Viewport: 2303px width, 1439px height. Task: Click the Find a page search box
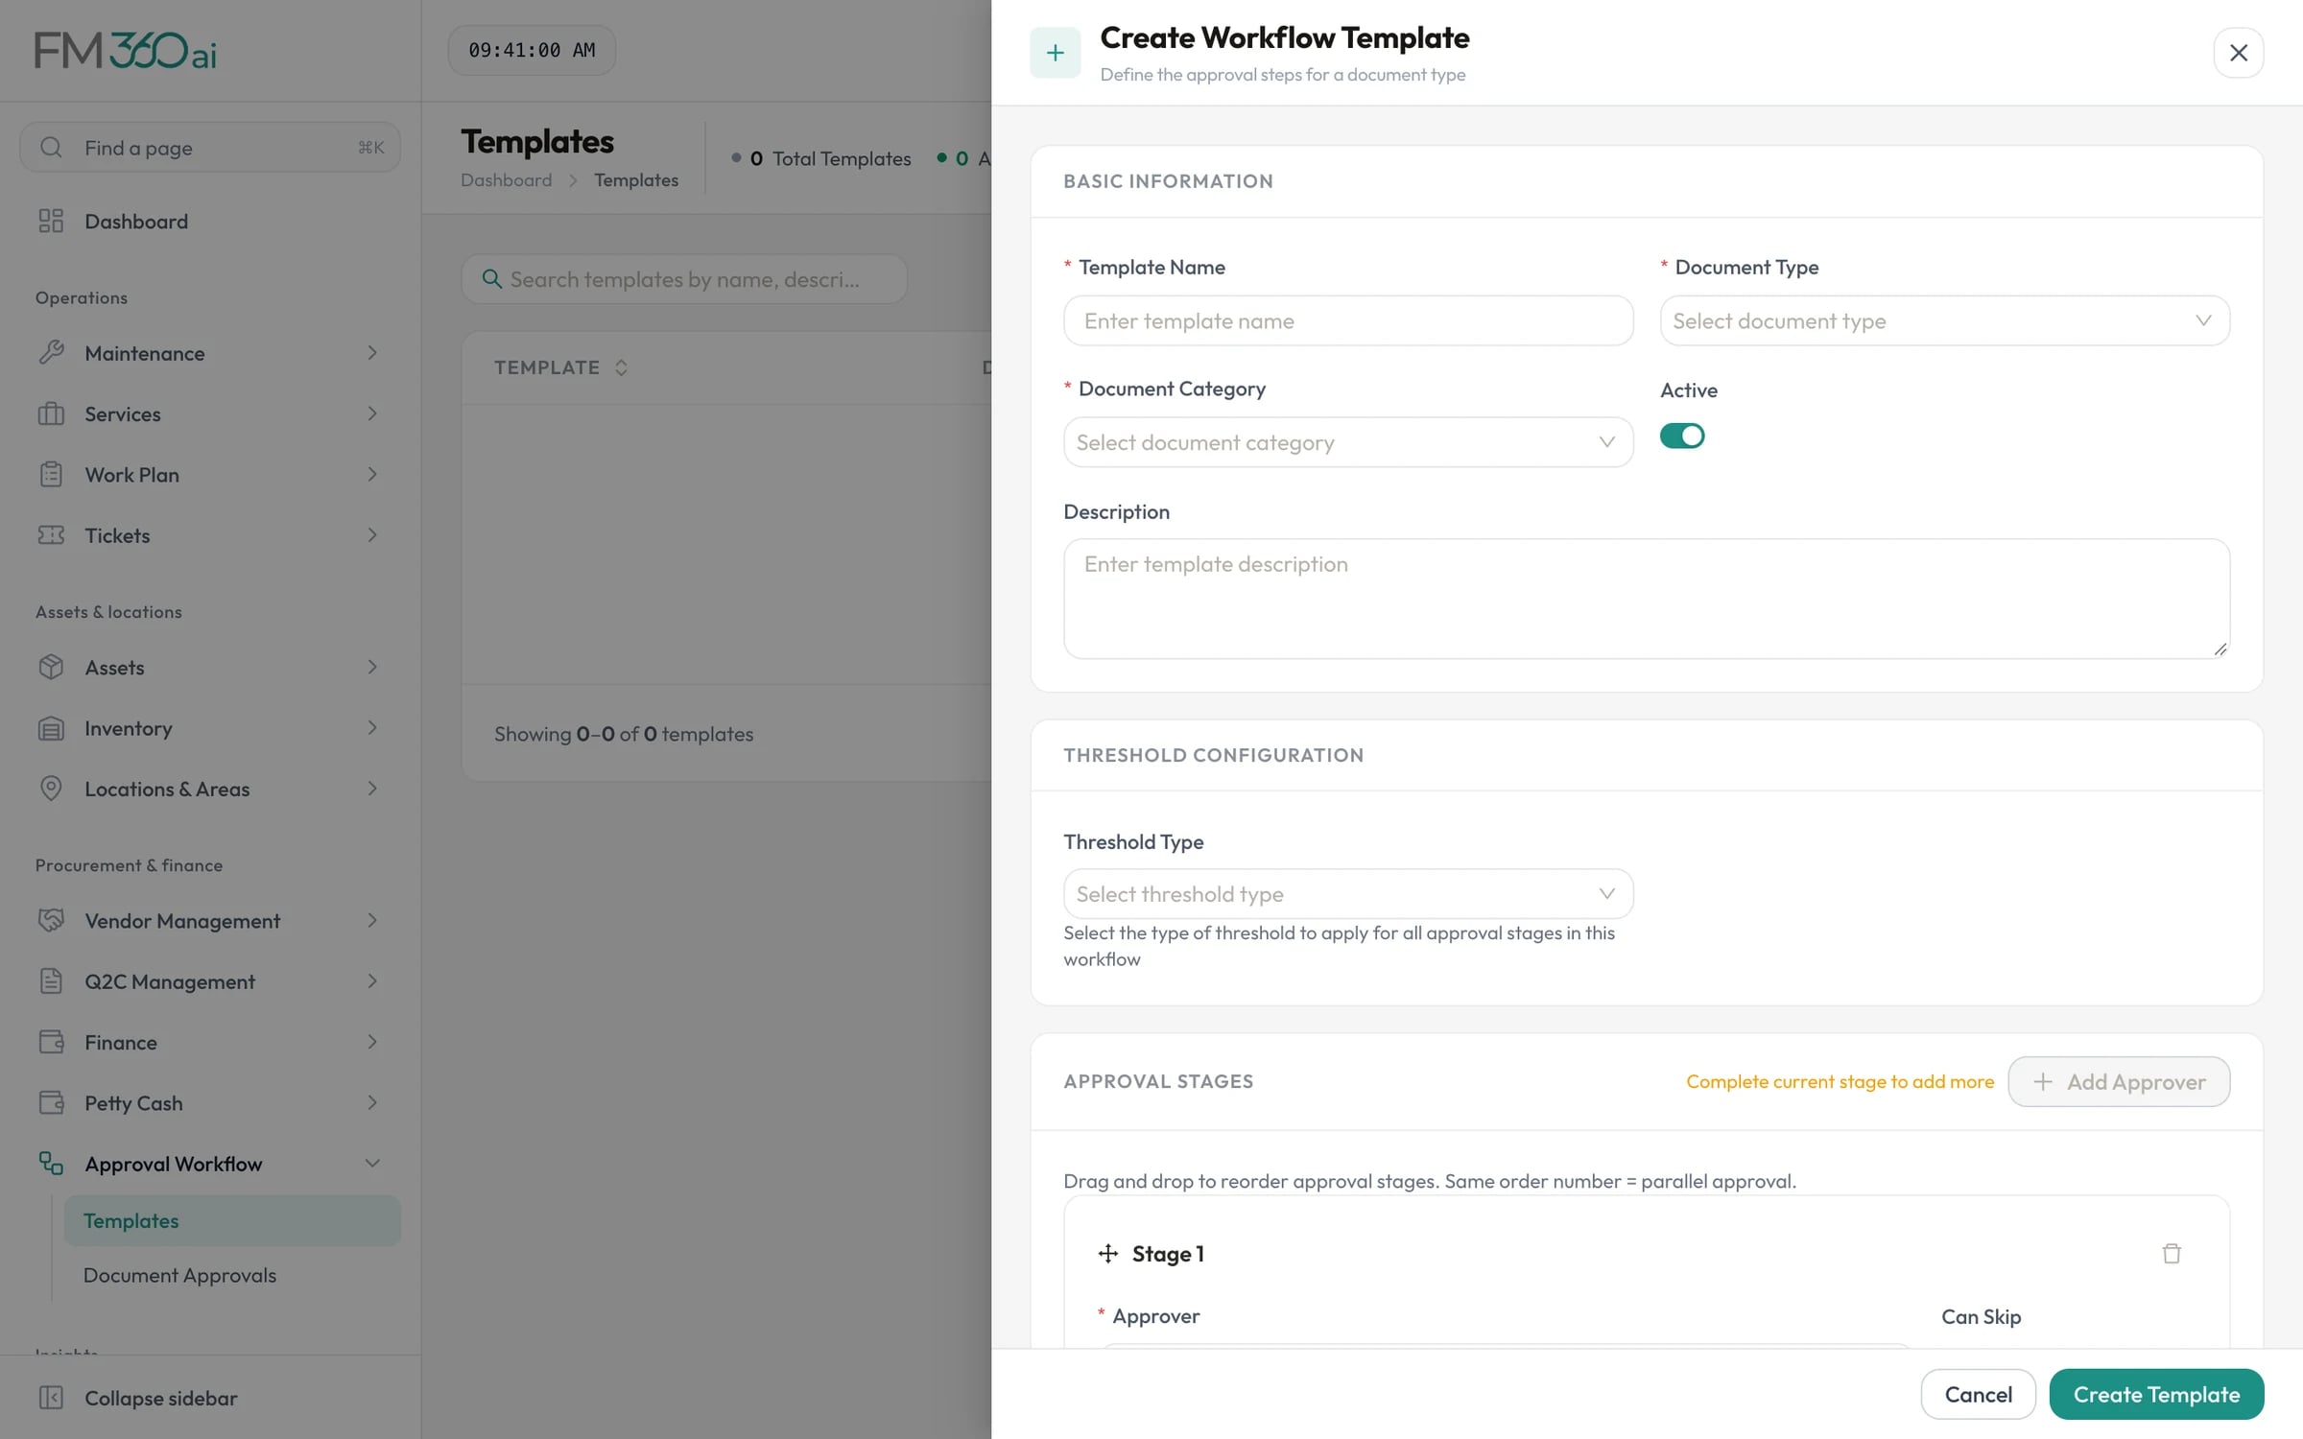click(210, 147)
